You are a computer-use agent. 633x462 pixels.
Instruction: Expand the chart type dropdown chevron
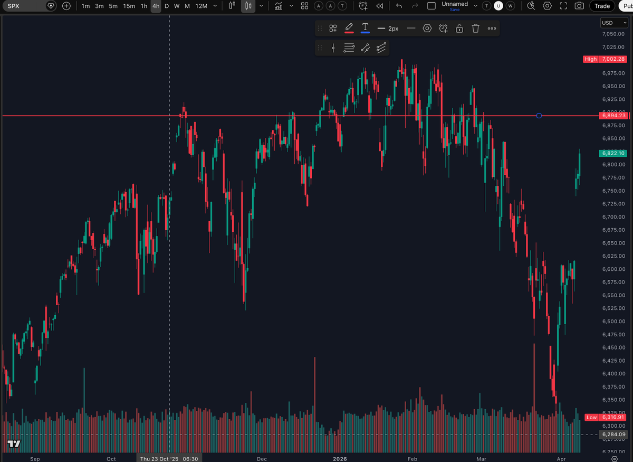click(261, 6)
